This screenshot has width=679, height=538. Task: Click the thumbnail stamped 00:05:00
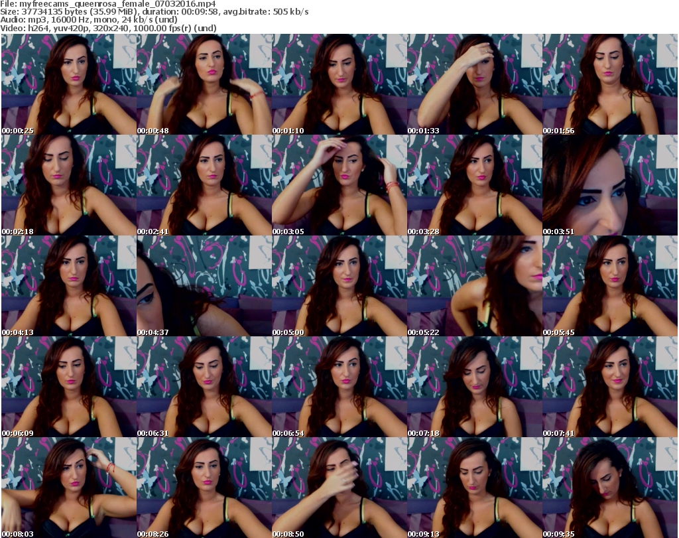(339, 287)
